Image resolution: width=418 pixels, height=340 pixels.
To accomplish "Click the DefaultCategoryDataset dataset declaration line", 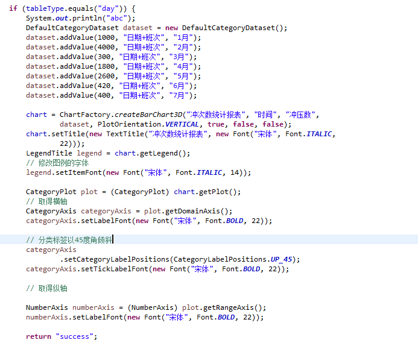I will coord(156,28).
